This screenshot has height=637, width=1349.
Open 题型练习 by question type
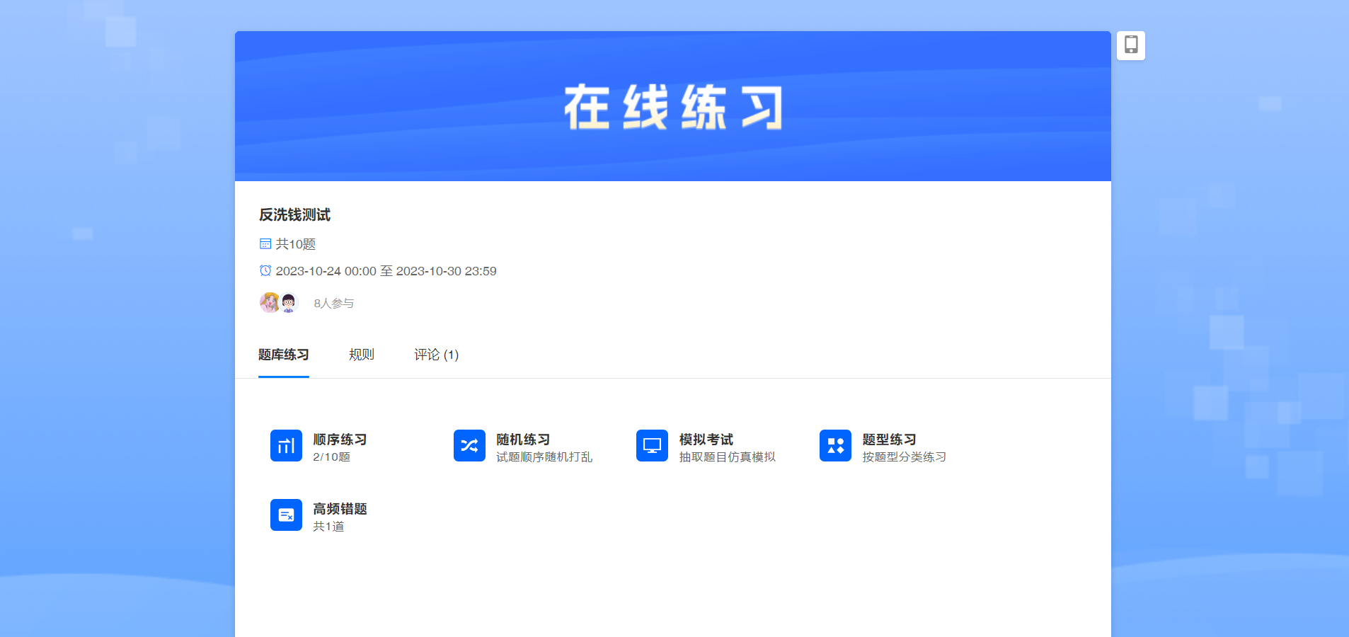[889, 440]
